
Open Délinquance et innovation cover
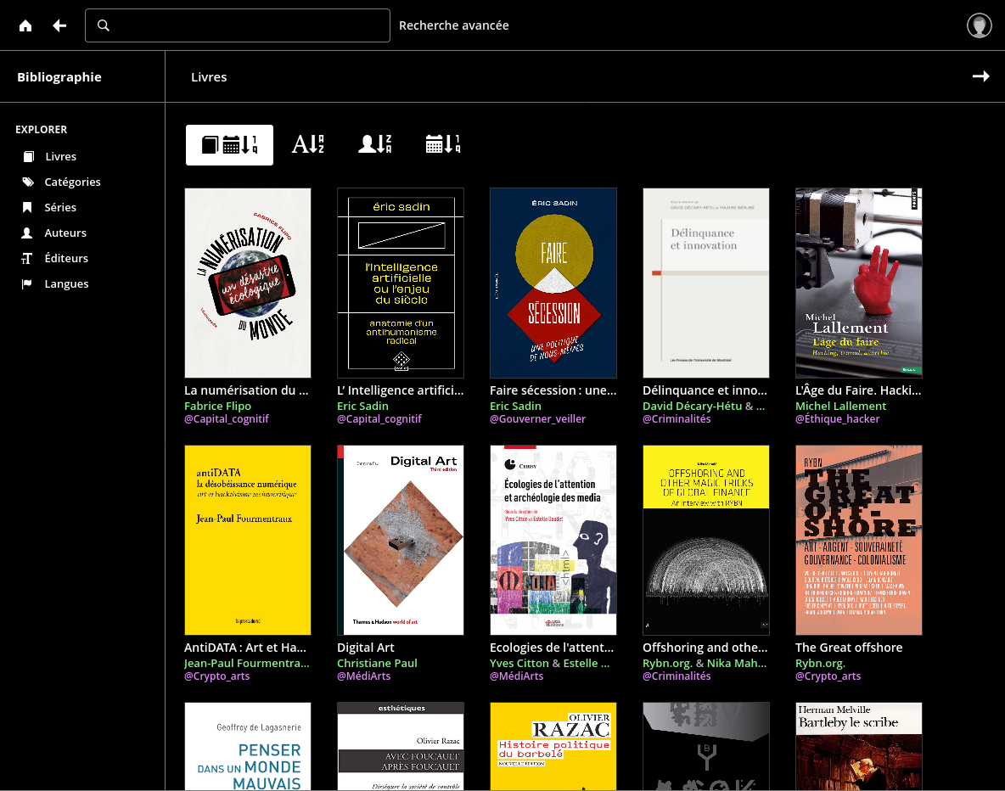(706, 283)
